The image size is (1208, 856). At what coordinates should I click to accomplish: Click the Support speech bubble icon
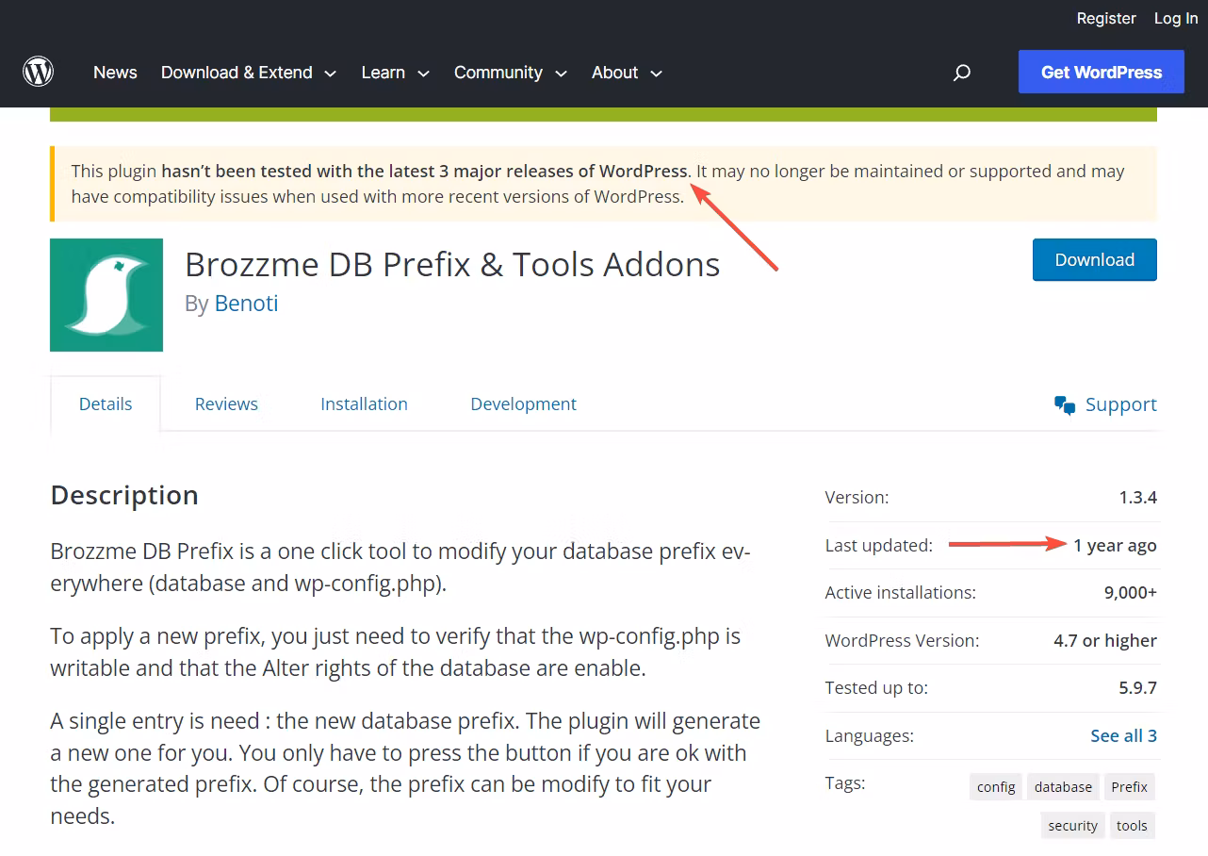(x=1064, y=405)
